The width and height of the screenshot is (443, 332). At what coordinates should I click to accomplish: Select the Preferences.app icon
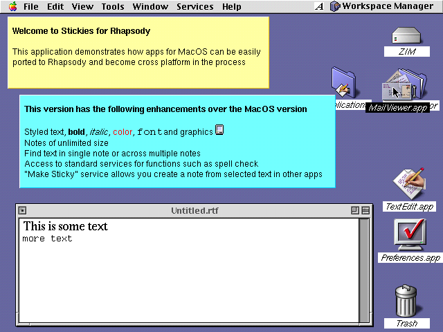(x=410, y=234)
